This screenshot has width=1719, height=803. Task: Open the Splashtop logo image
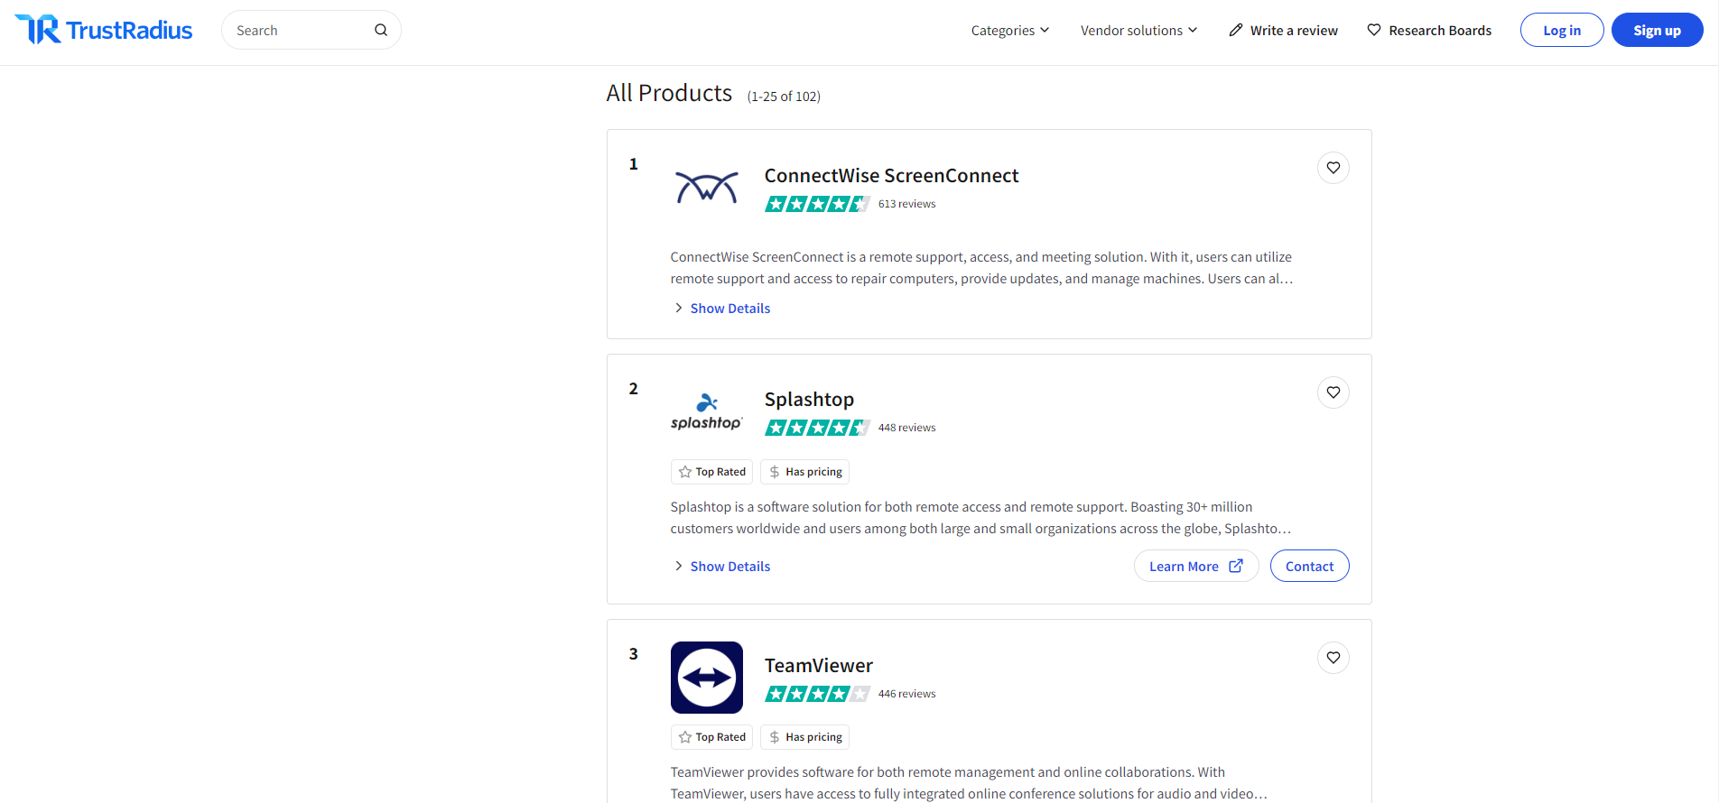click(x=707, y=412)
